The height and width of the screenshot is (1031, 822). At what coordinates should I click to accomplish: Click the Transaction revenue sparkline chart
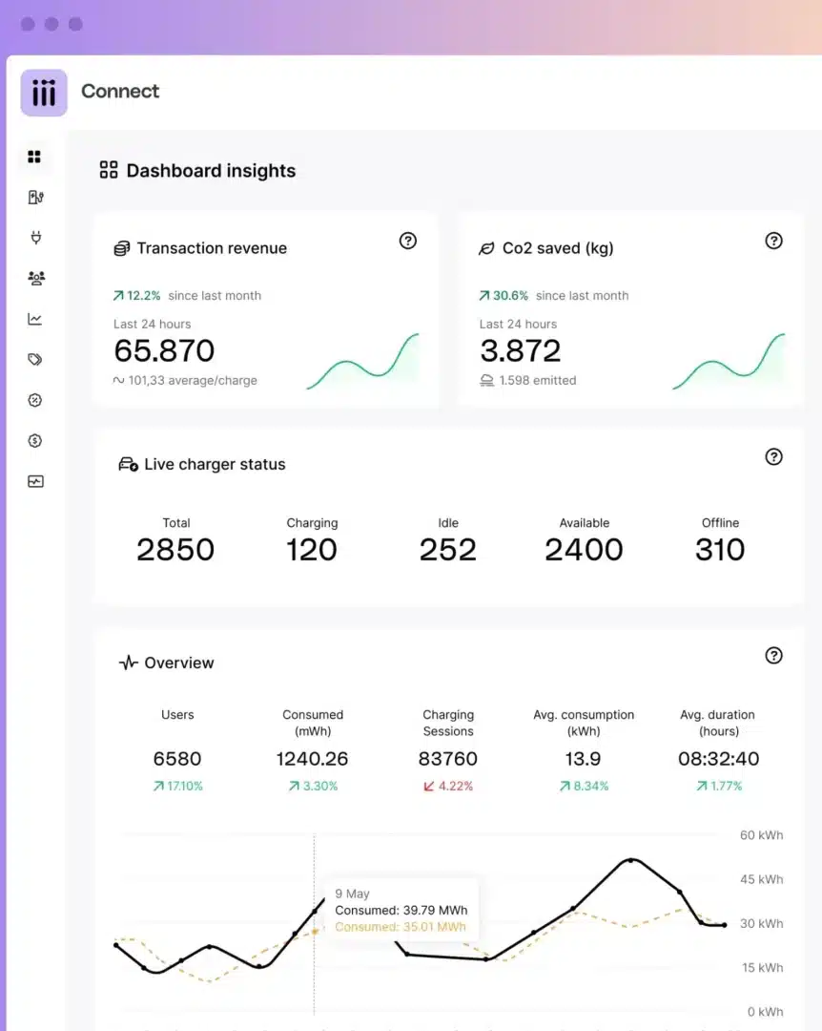click(x=362, y=361)
